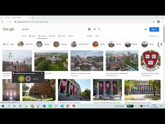Screen dimensions: 165x124
Task: Open Chrome profile avatar
Action: coord(158,22)
